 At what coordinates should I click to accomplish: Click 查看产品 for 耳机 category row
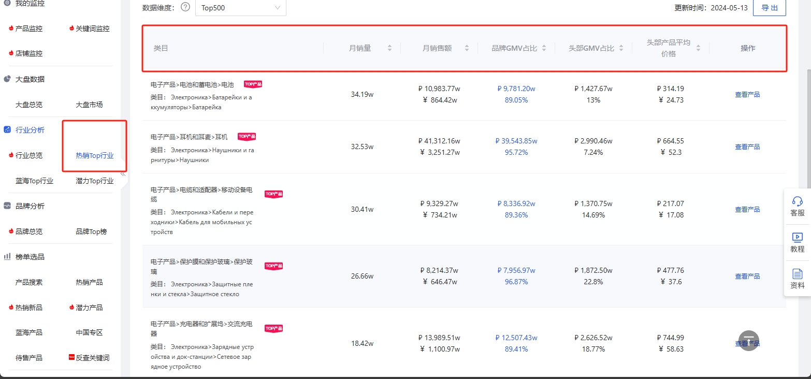[x=747, y=147]
